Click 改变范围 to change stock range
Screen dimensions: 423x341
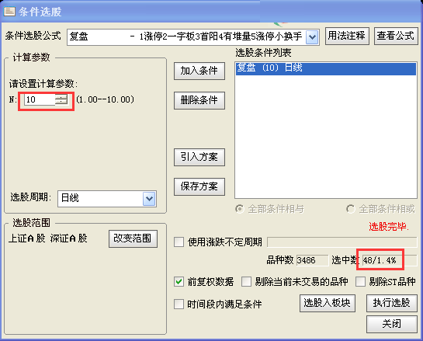coord(133,238)
